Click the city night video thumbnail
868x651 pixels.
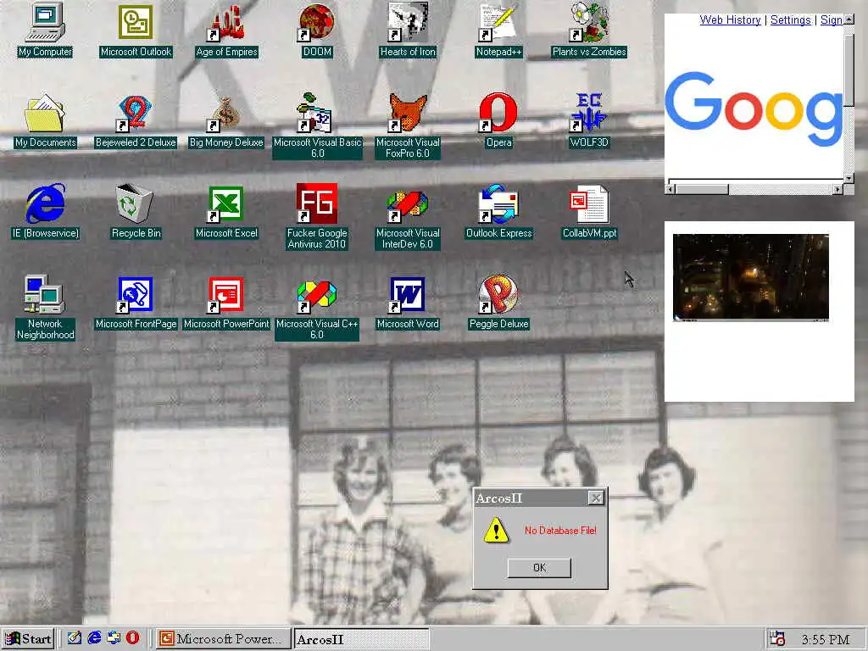tap(751, 277)
